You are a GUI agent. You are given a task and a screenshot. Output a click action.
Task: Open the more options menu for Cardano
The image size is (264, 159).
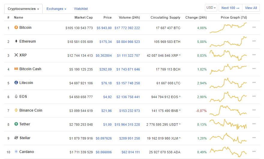click(254, 151)
